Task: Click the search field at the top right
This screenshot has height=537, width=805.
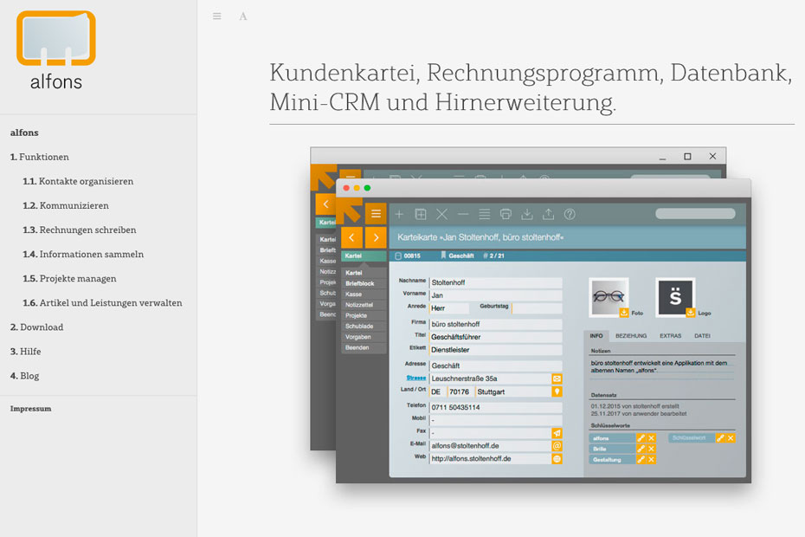Action: coord(696,213)
